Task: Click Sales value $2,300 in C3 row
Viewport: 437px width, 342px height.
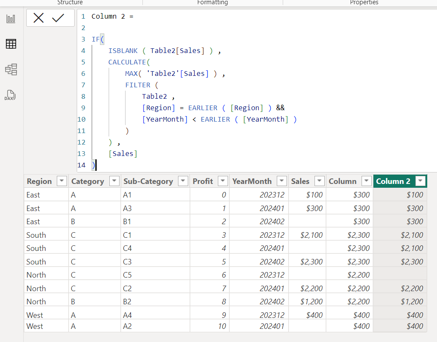Action: [311, 262]
